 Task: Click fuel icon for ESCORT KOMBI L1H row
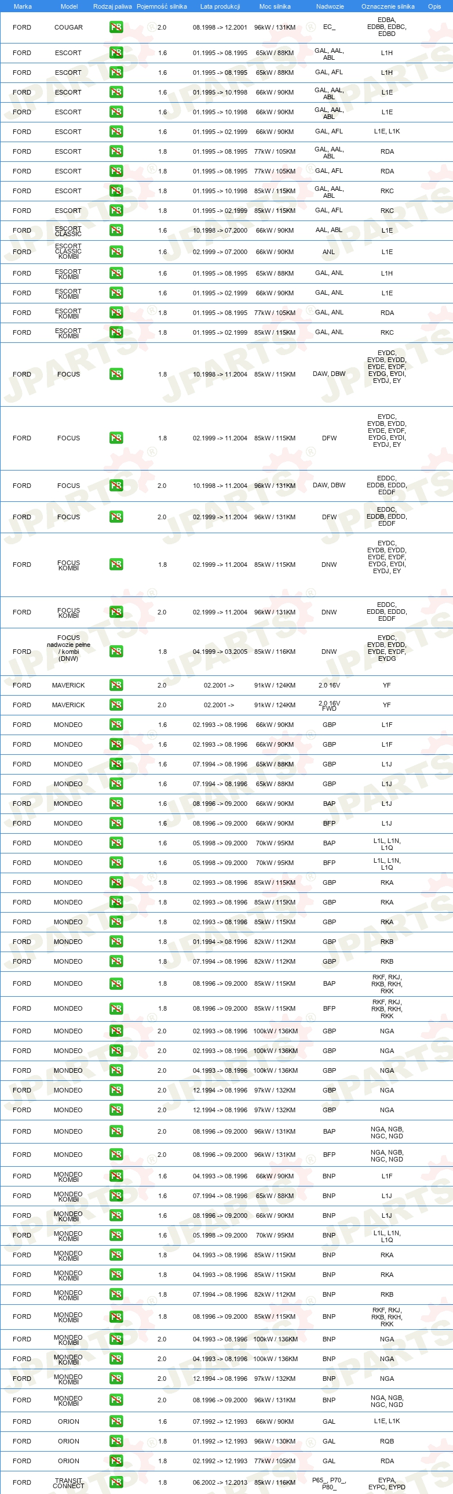coord(116,273)
